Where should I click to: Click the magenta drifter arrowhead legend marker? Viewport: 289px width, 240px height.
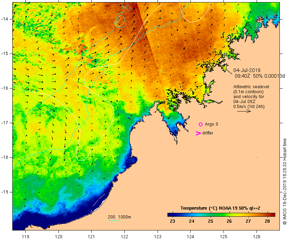(198, 133)
